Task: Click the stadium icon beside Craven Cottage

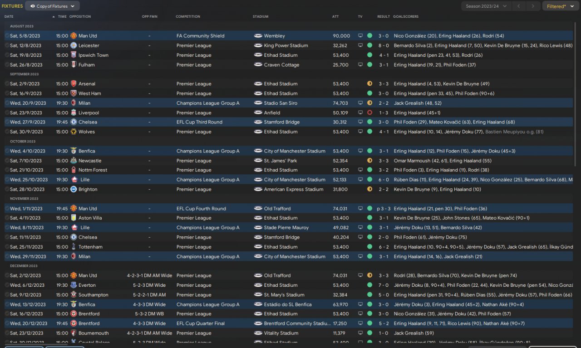Action: [258, 65]
